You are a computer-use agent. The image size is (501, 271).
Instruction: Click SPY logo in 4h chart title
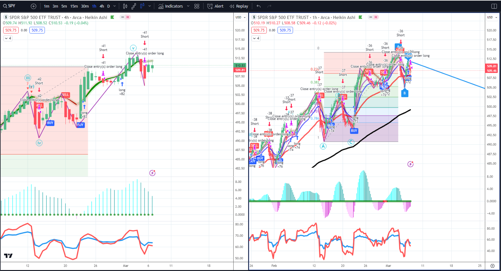point(6,17)
